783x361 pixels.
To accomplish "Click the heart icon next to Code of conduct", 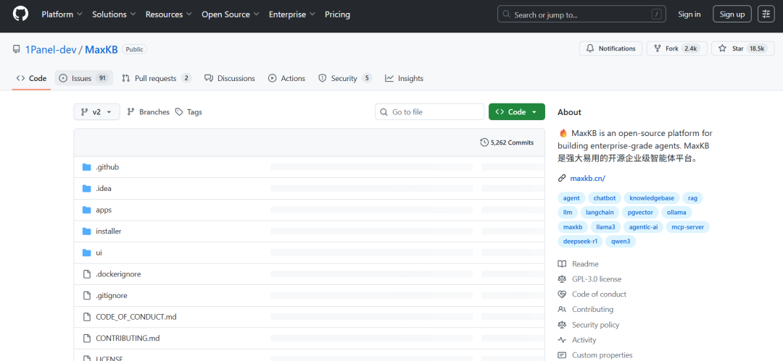I will click(563, 294).
